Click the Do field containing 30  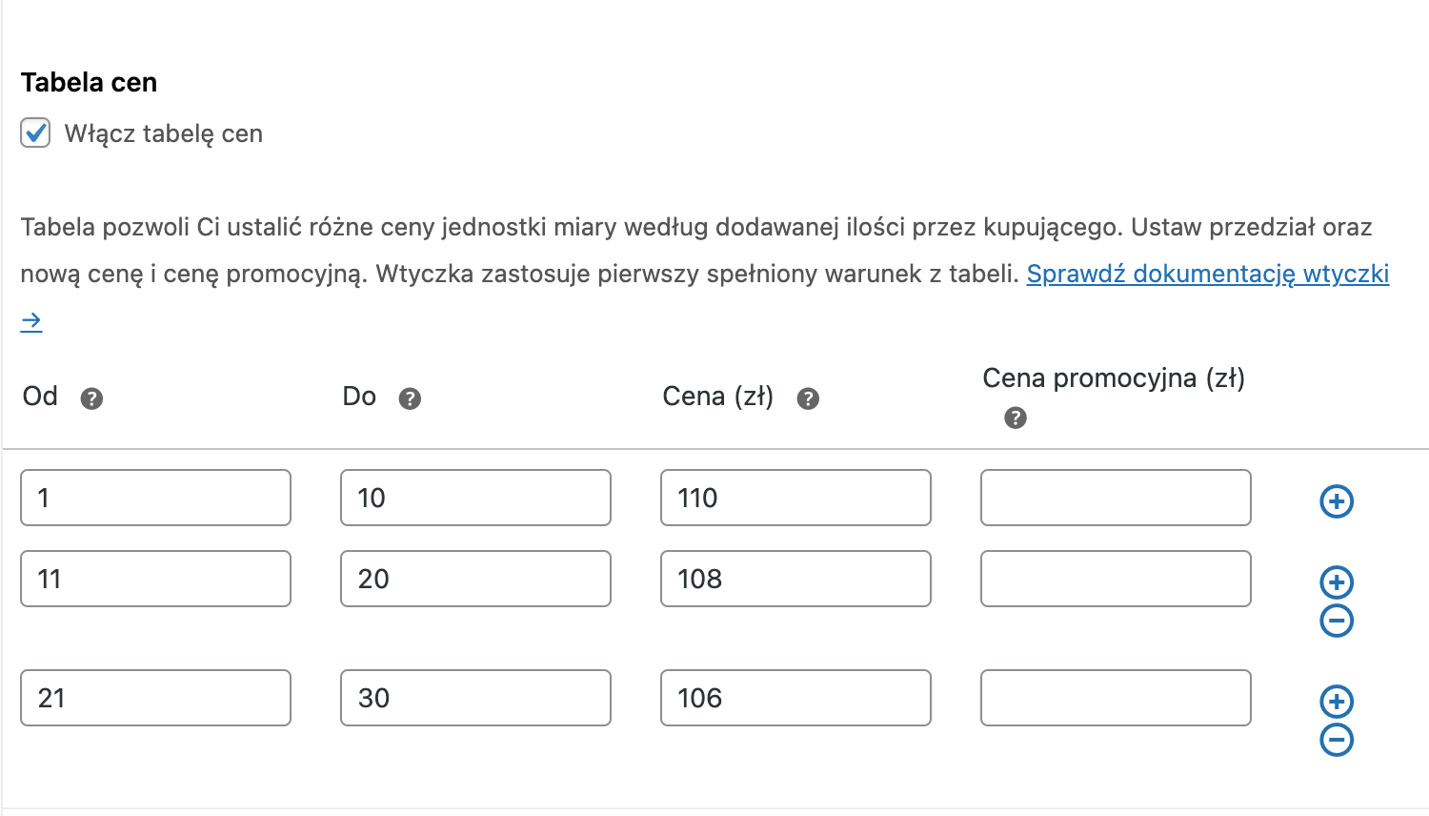[x=475, y=698]
